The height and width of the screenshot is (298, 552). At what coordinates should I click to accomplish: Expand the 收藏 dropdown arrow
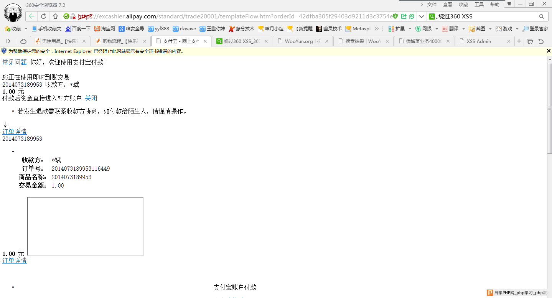pyautogui.click(x=26, y=29)
